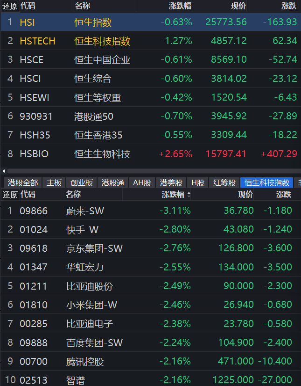The width and height of the screenshot is (301, 386).
Task: Select HSH35 恒生香港35 row
Action: 150,135
